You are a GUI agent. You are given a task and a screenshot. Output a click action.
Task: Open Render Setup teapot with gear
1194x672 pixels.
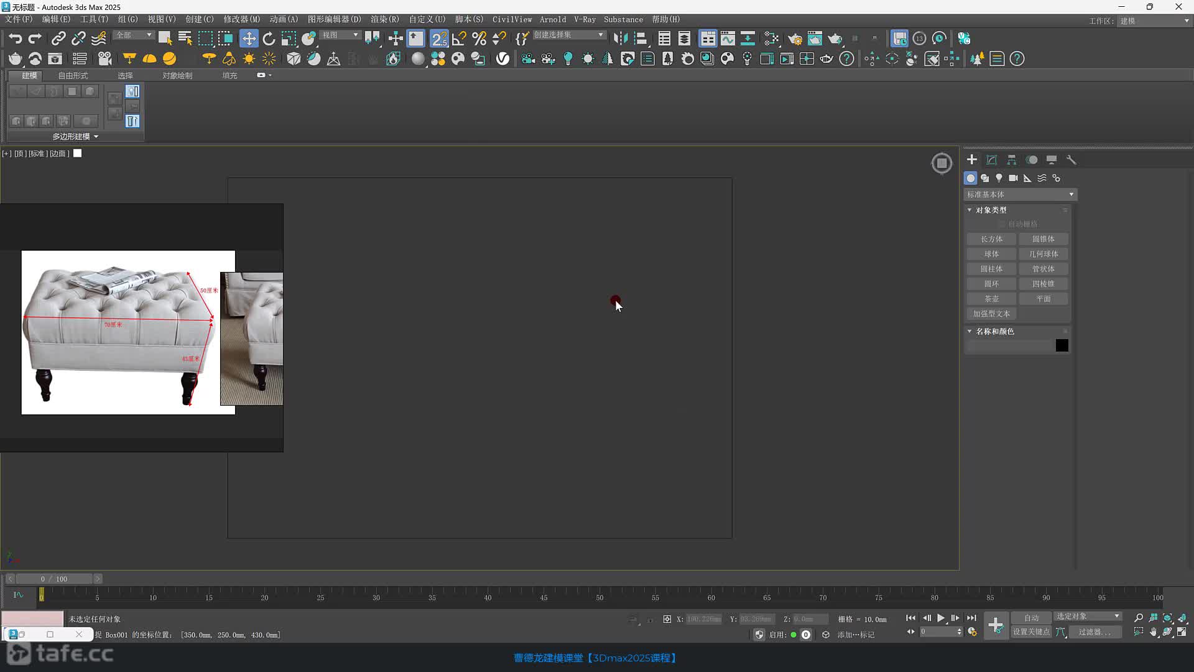(795, 39)
